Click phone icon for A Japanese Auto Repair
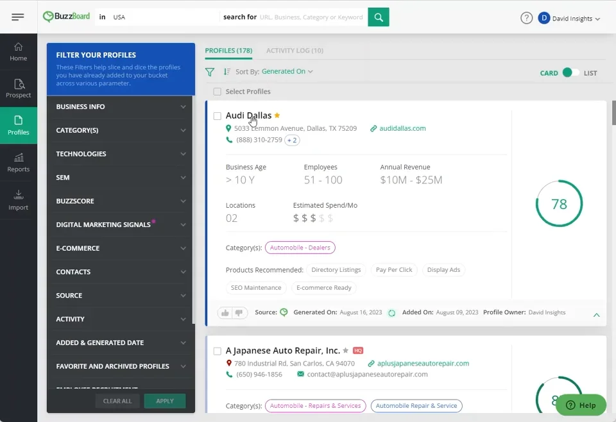Screen dimensions: 616x422 pos(229,375)
